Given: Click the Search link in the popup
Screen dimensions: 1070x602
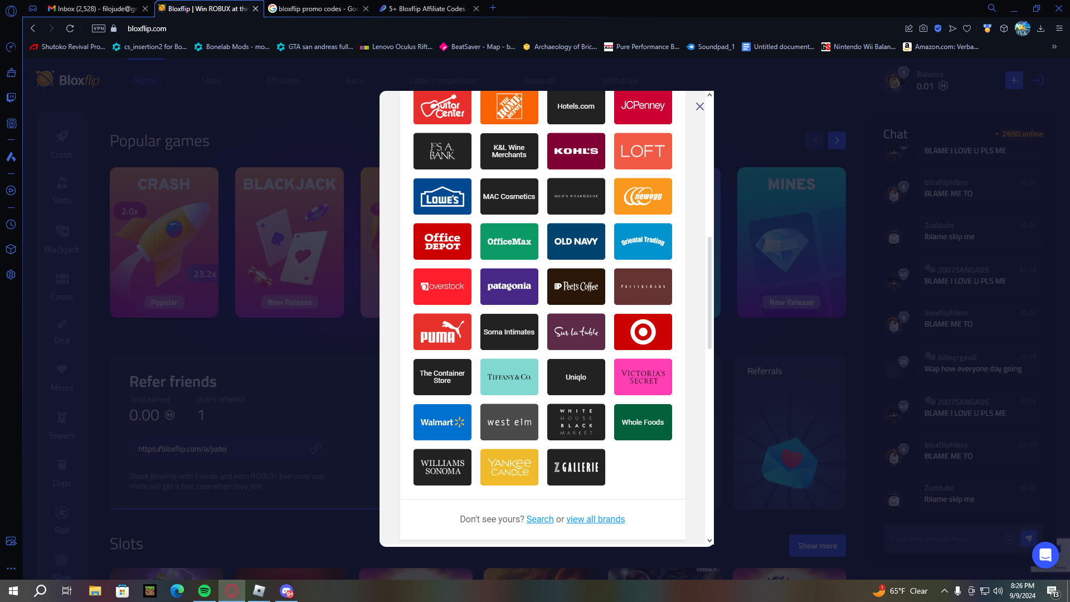Looking at the screenshot, I should pyautogui.click(x=540, y=519).
